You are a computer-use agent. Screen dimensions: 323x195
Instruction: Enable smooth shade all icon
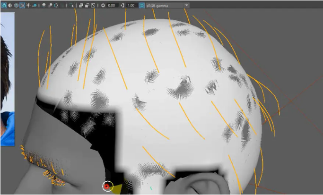coord(10,5)
